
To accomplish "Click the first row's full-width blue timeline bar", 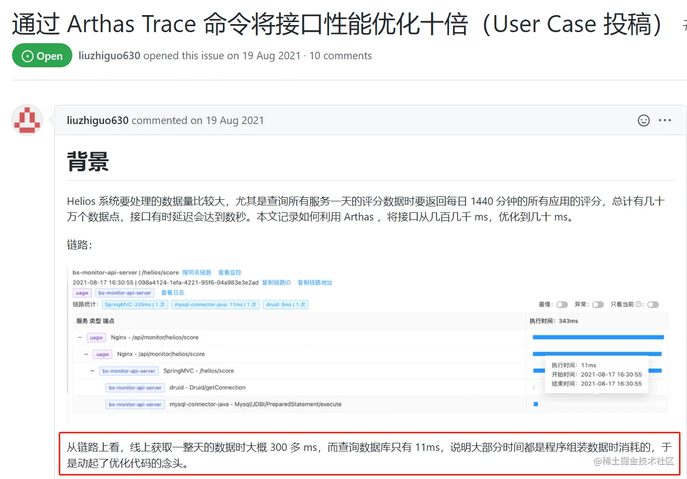I will click(x=598, y=337).
